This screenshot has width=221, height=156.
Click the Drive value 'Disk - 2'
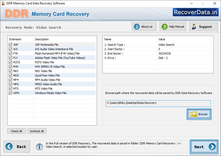click(163, 58)
